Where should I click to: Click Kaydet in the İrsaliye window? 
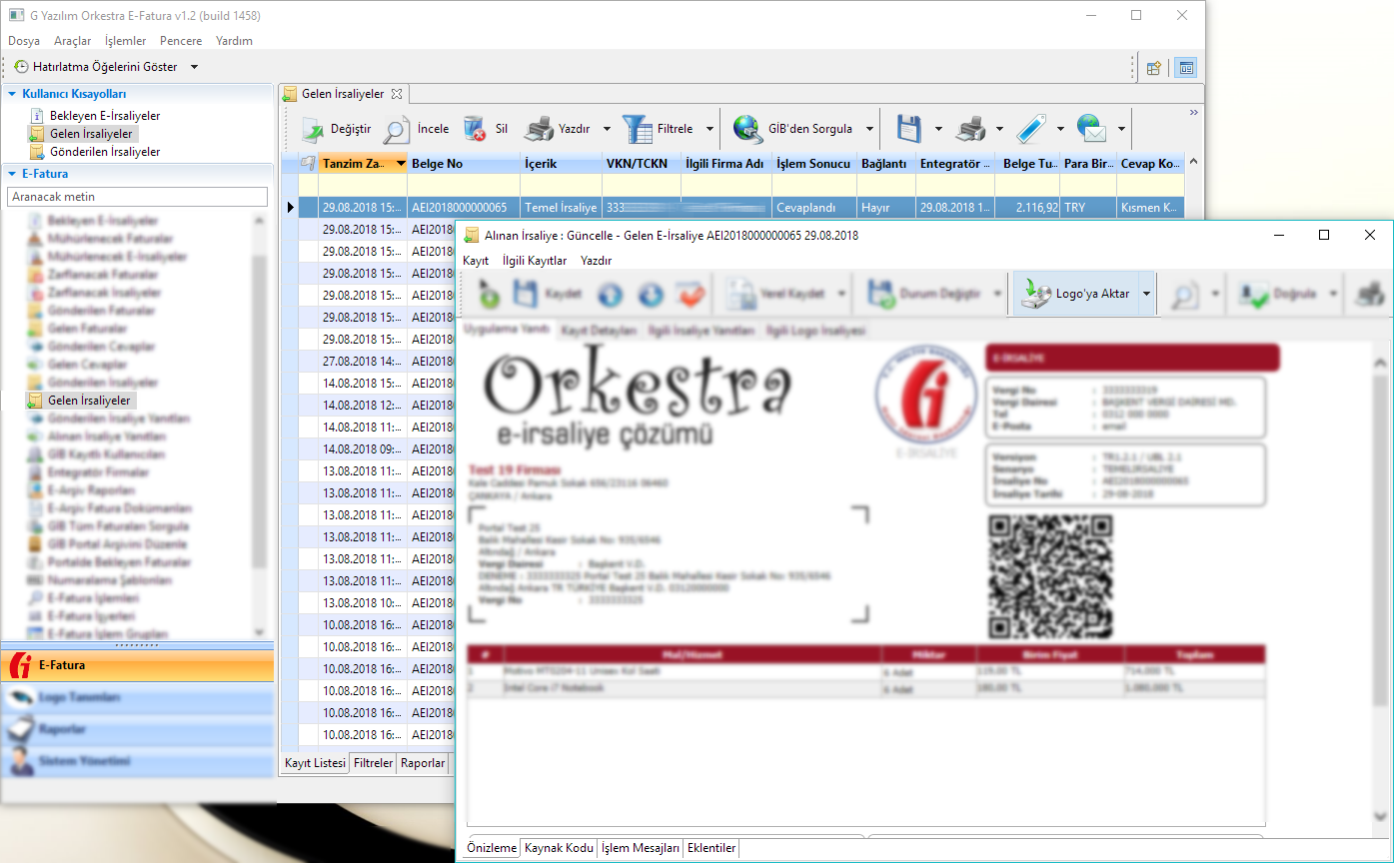(x=527, y=294)
